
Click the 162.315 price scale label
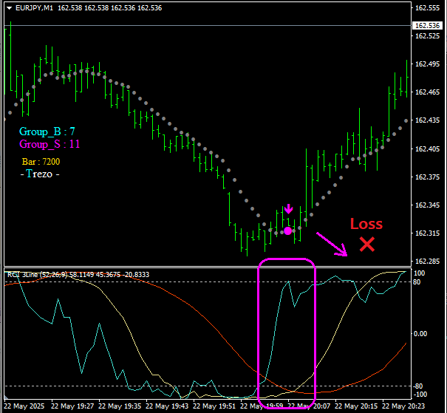pyautogui.click(x=427, y=233)
